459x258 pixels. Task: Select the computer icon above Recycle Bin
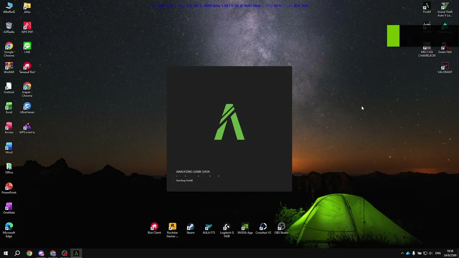point(9,8)
